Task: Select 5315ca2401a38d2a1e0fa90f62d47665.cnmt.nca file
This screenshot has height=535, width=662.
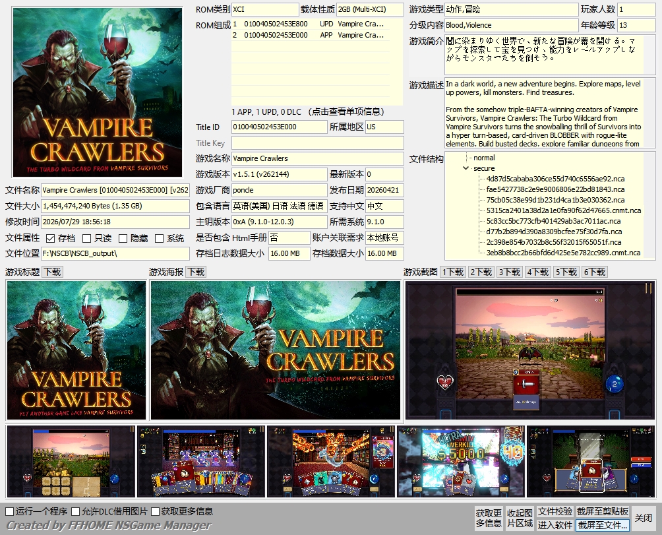Action: 563,210
